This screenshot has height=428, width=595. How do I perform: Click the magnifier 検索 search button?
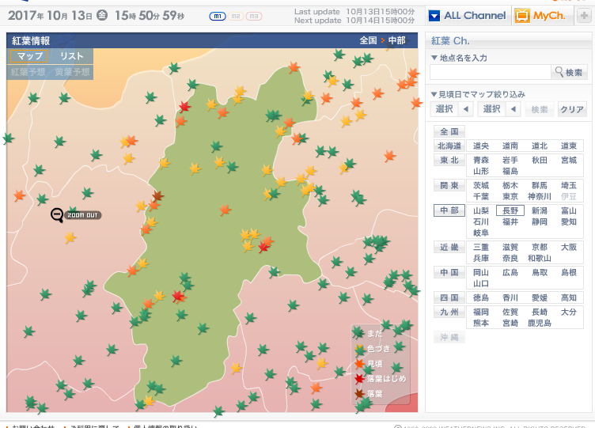click(x=569, y=72)
